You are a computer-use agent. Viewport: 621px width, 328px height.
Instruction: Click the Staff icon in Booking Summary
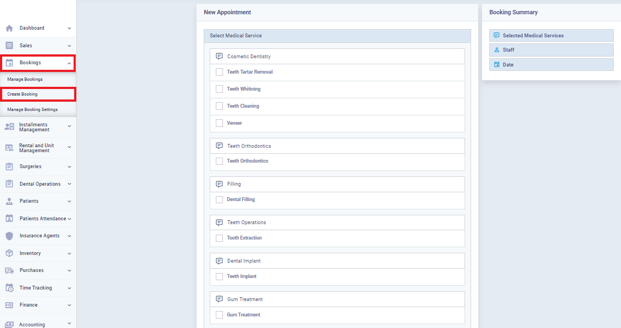point(497,50)
